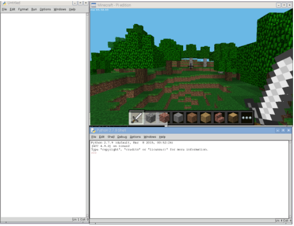Click the '[GCC 4.9.2] on linux2' line
Image resolution: width=294 pixels, height=226 pixels.
pyautogui.click(x=110, y=146)
